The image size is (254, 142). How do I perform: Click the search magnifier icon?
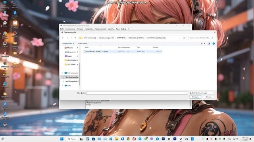tap(213, 38)
